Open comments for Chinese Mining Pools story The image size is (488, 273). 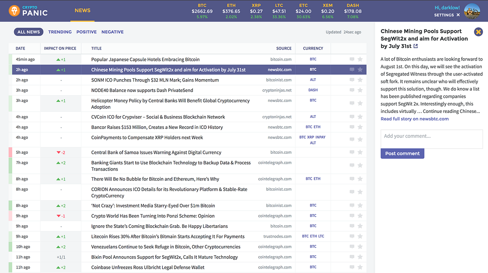pyautogui.click(x=352, y=70)
